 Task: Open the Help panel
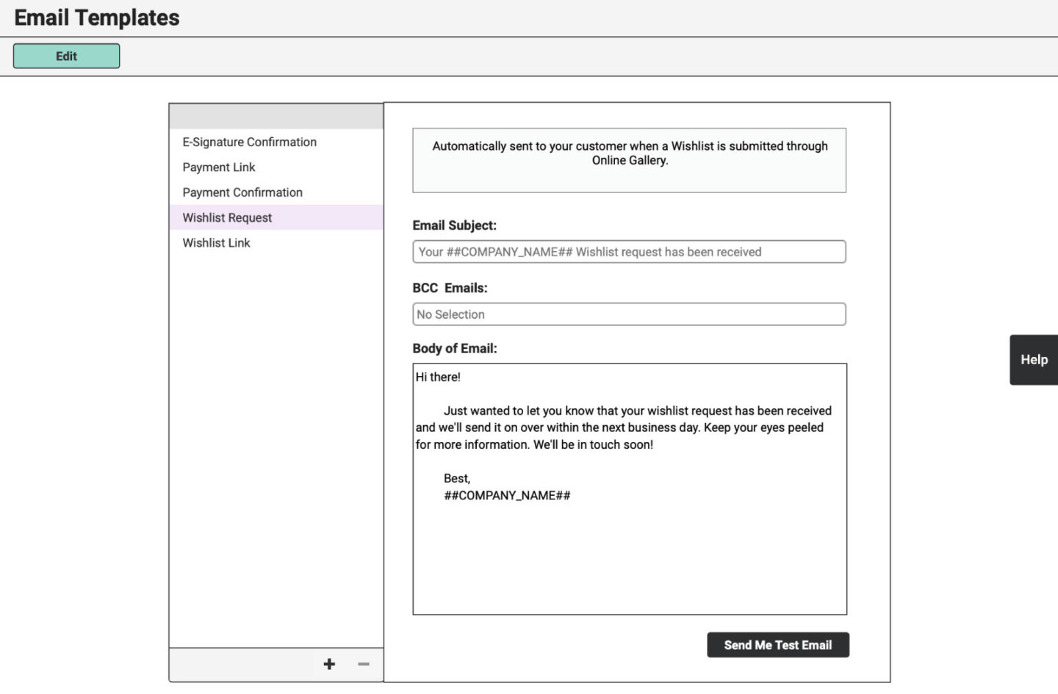[x=1033, y=359]
